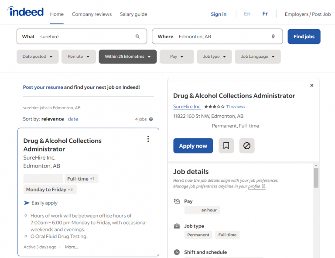Click O Oral Fluid Drug Testing bullet
Viewport: 335px width, 258px height.
(59, 236)
